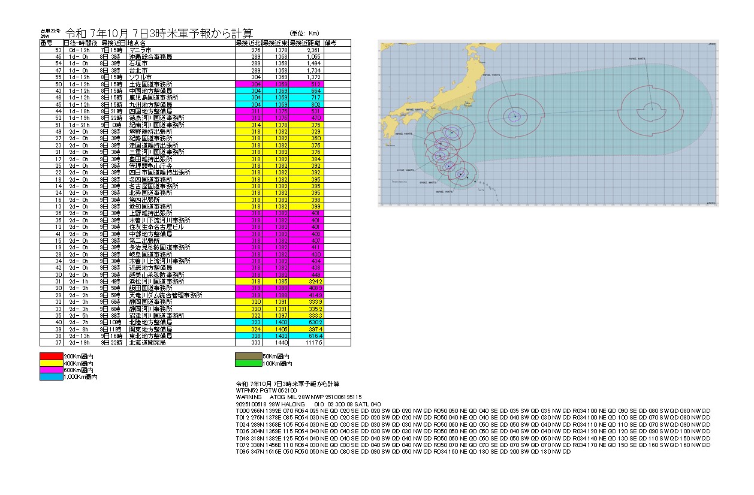This screenshot has width=754, height=495.
Task: Click the JTWC label on the map
Action: click(711, 44)
